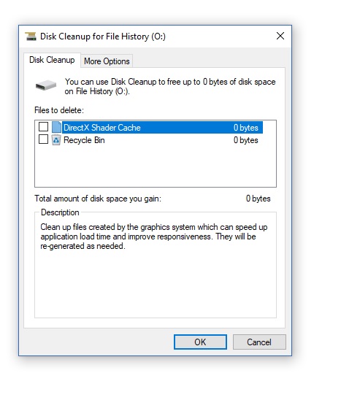
Task: Click the 'Files to delete:' label
Action: point(59,110)
